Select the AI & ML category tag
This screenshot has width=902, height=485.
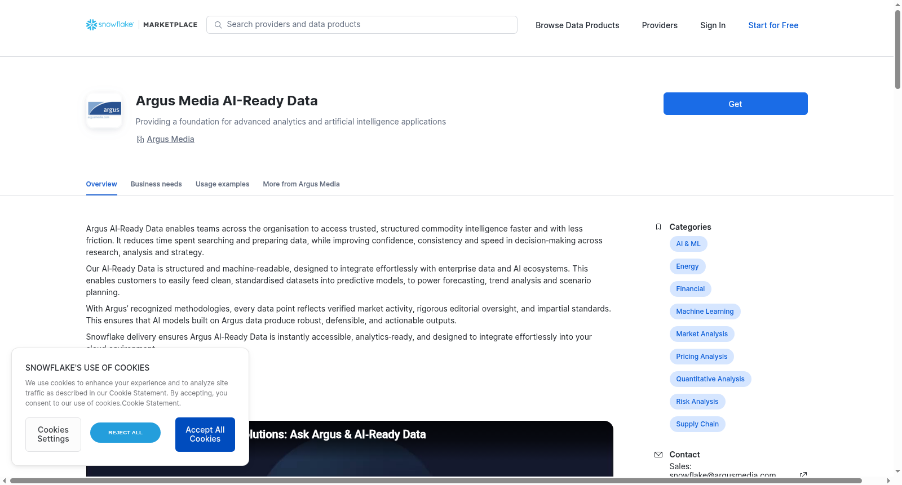(688, 244)
